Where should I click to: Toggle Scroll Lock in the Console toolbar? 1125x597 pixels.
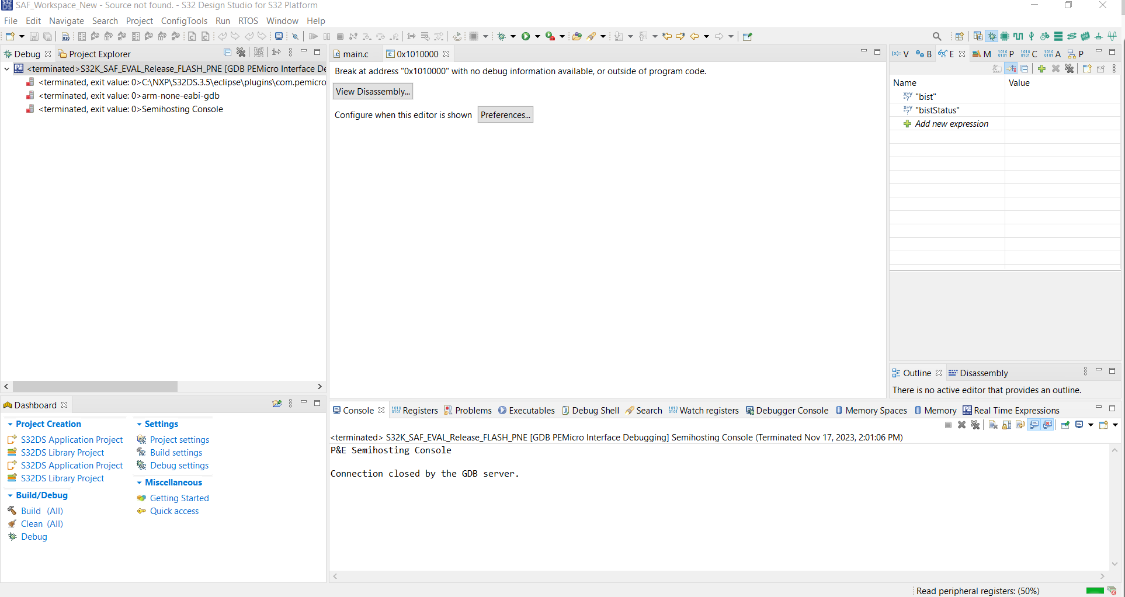click(1006, 425)
